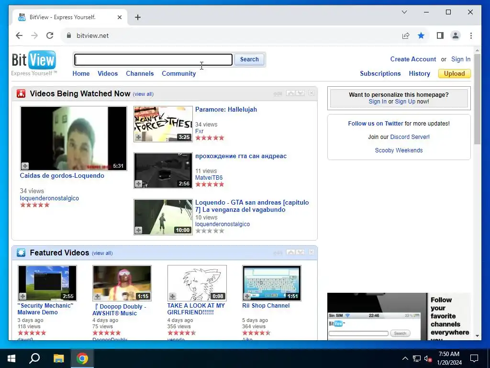The height and width of the screenshot is (368, 490).
Task: Add Paramore: Hallelujah video to queue
Action: [x=138, y=137]
